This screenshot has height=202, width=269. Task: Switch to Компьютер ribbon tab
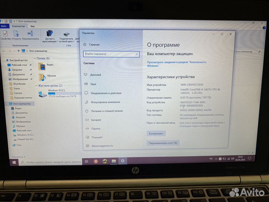tap(18, 26)
